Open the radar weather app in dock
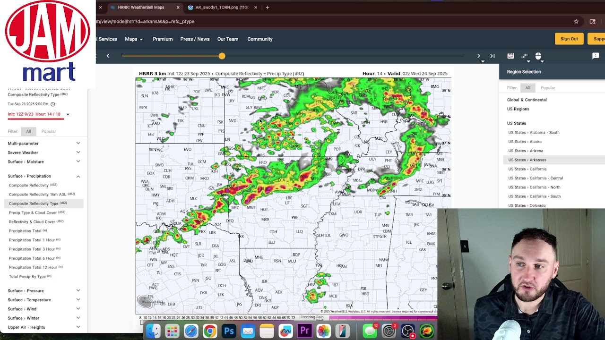 (426, 331)
